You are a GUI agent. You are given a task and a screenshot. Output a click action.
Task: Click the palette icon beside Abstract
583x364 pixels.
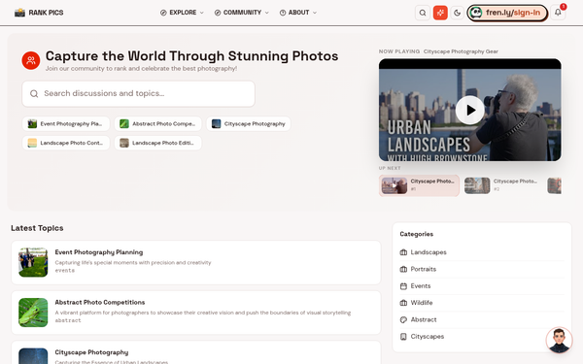(x=403, y=319)
